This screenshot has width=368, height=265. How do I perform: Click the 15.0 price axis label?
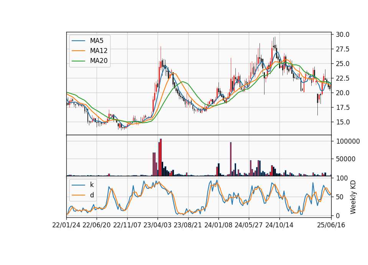point(342,122)
